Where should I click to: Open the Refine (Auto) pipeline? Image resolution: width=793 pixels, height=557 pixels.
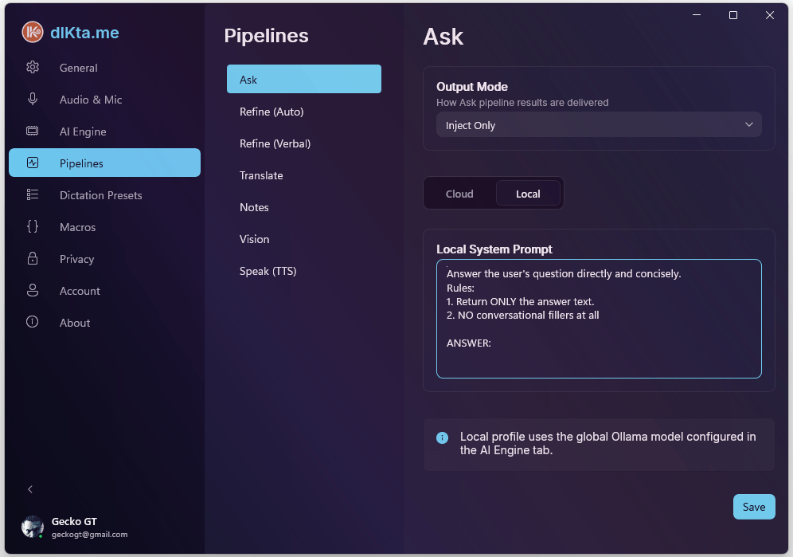click(271, 112)
